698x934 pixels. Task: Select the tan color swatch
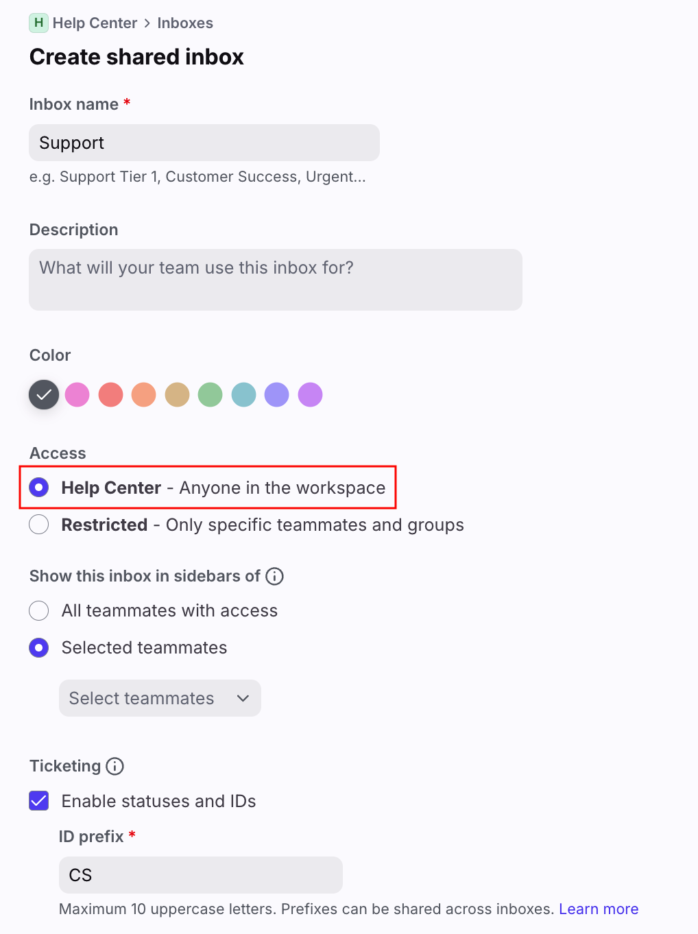click(x=177, y=395)
